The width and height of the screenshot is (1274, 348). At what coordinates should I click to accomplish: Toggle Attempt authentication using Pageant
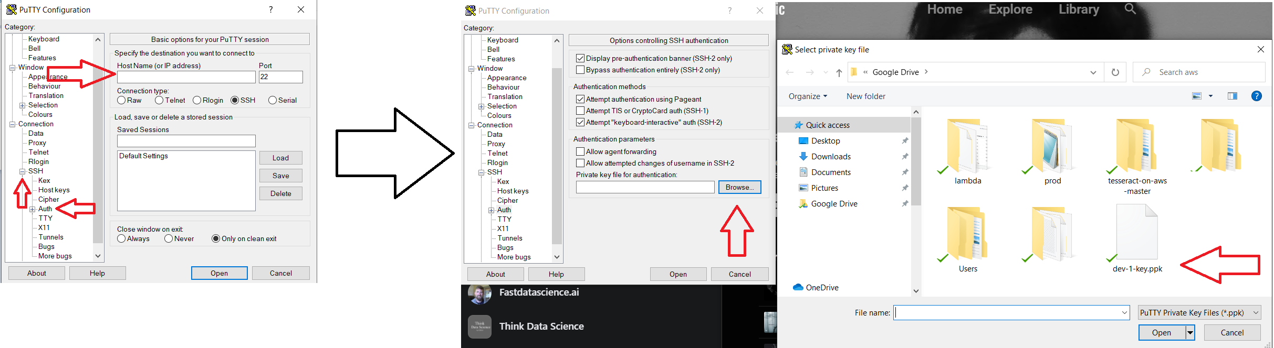tap(580, 99)
